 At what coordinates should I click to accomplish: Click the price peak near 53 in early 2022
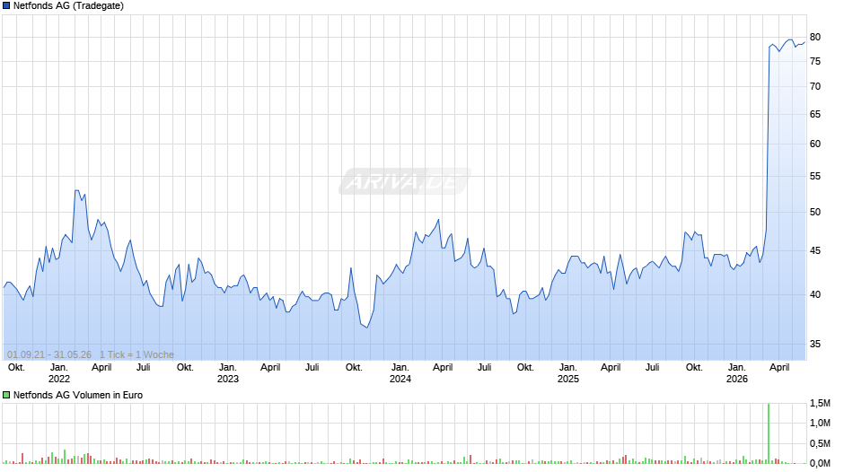point(77,190)
